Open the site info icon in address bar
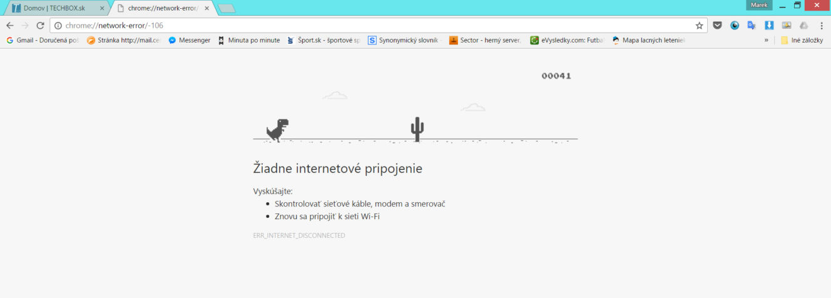The width and height of the screenshot is (831, 298). (58, 26)
